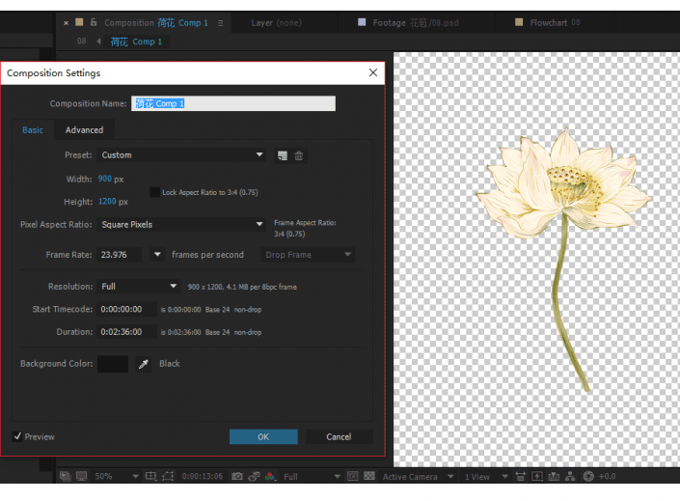This screenshot has width=680, height=501.
Task: Click the Duration field 0:02:36:00
Action: pos(126,332)
